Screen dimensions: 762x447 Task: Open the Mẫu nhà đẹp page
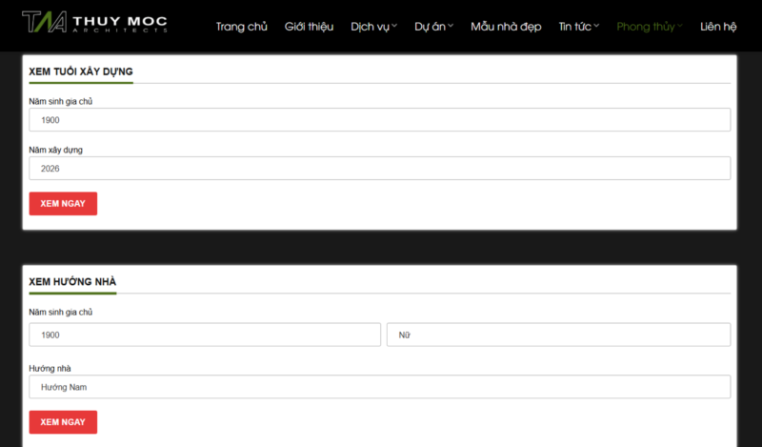(506, 27)
